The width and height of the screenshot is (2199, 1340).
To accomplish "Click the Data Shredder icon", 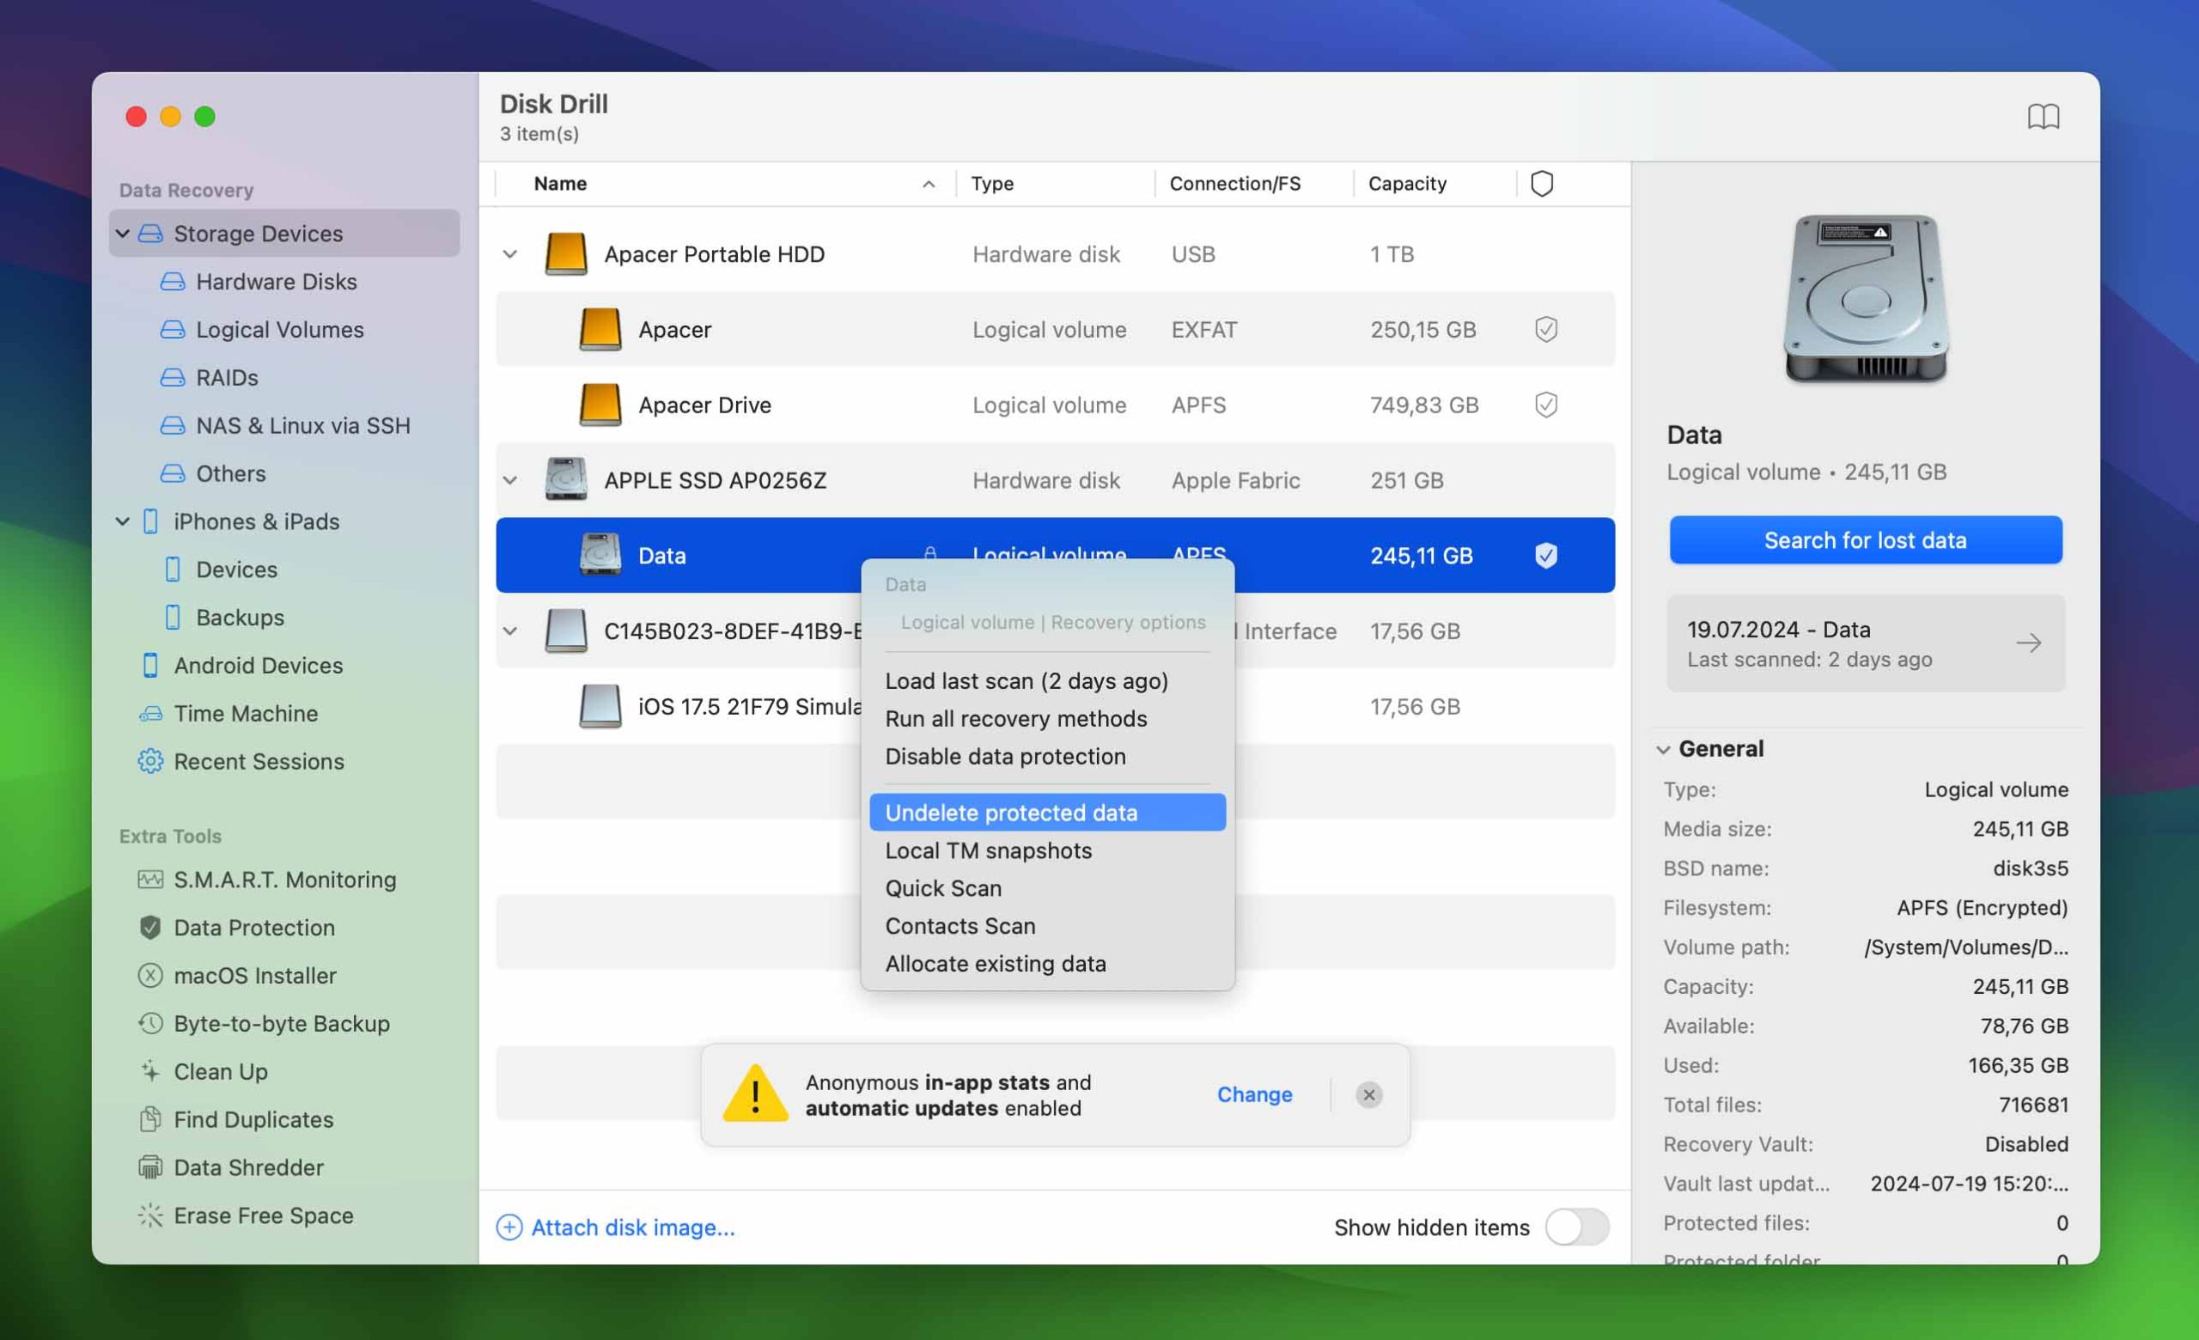I will click(x=149, y=1166).
